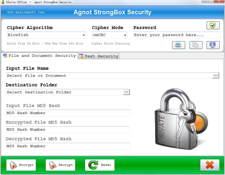The width and height of the screenshot is (225, 175).
Task: Click the red X exit button
Action: [210, 165]
